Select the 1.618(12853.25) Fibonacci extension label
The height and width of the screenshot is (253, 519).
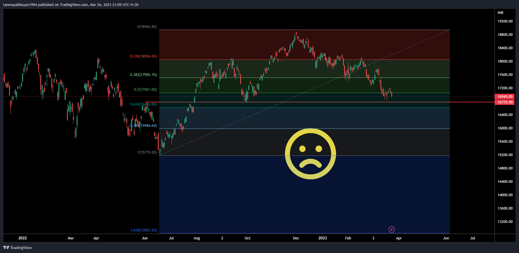click(143, 230)
